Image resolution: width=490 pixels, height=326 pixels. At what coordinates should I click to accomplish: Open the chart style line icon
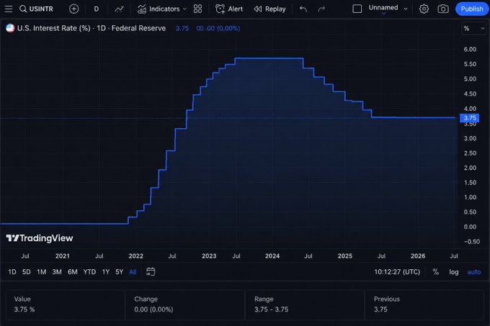coord(119,9)
